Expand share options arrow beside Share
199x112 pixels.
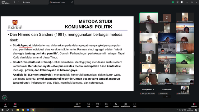pos(110,104)
